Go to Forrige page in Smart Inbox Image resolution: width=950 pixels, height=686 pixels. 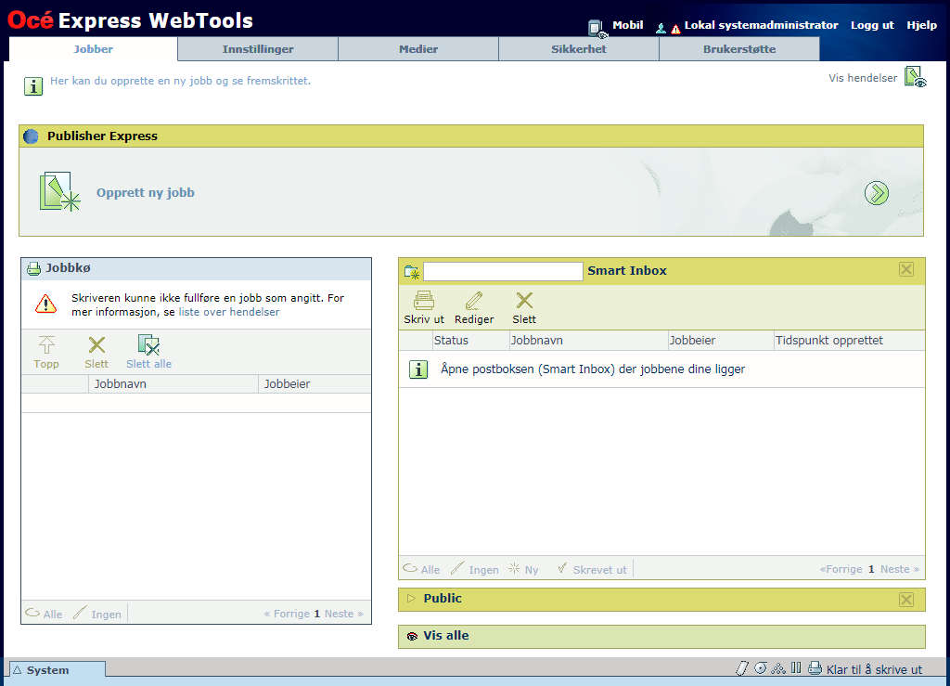[x=841, y=569]
